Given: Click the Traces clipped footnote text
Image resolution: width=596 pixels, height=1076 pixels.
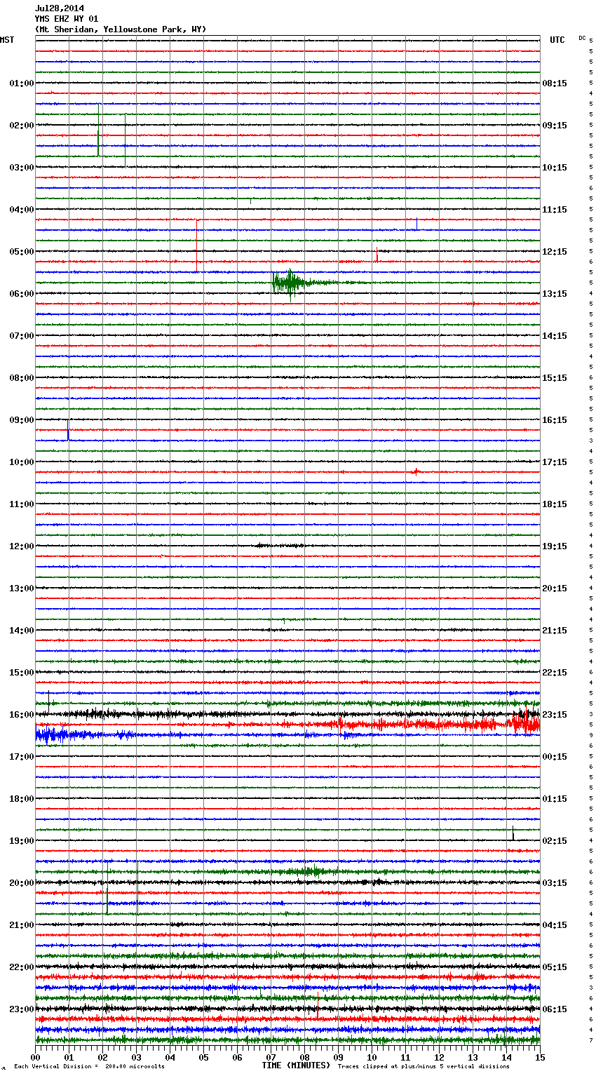Looking at the screenshot, I should [x=424, y=1066].
